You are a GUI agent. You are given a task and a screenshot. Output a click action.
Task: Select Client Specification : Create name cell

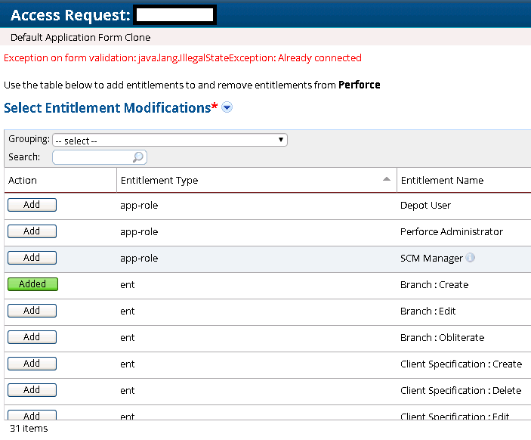tap(461, 364)
